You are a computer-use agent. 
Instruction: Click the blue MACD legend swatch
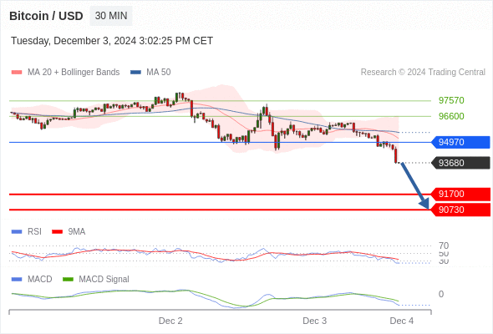(x=17, y=280)
